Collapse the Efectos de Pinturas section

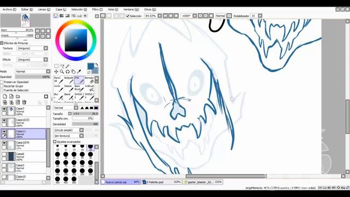[x=2, y=43]
